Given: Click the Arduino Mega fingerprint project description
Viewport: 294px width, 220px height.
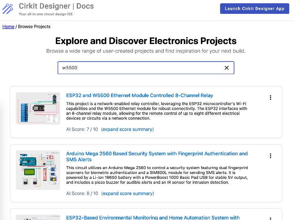Looking at the screenshot, I should [x=157, y=175].
